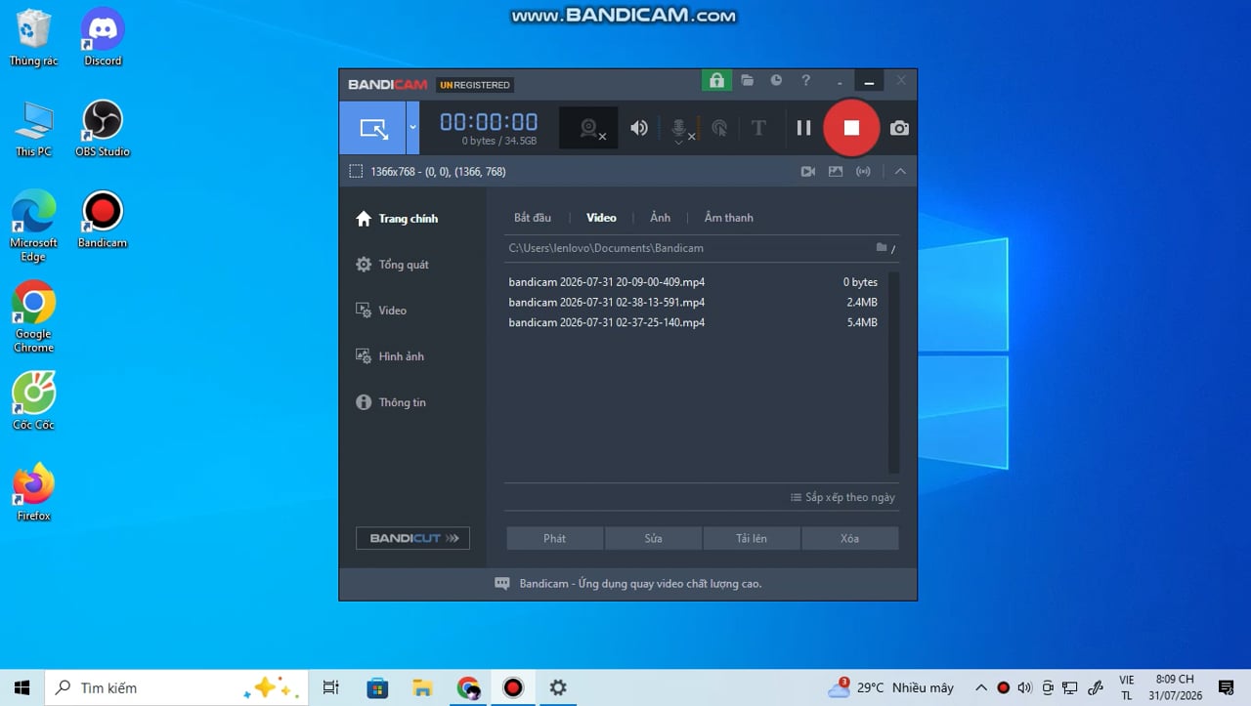Select the This PC desktop icon

pos(33,129)
